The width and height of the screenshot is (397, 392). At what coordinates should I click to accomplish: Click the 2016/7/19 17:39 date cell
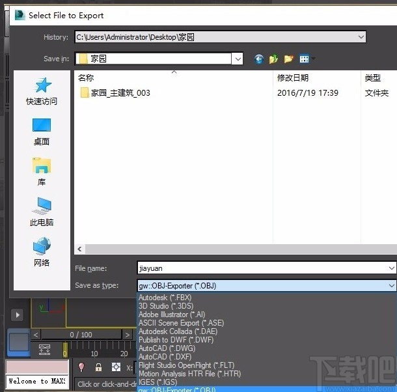(308, 93)
